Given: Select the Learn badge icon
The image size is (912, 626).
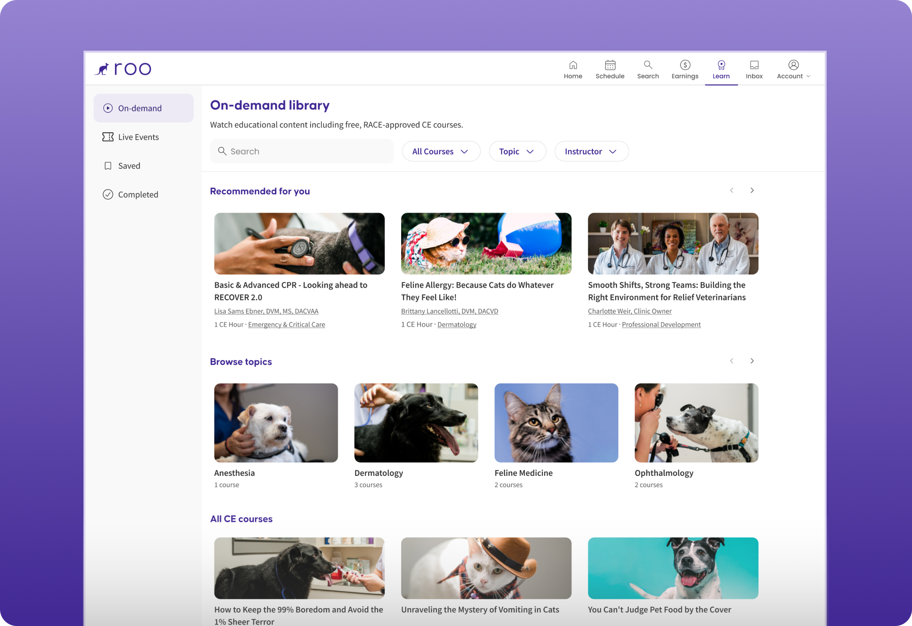Looking at the screenshot, I should point(721,65).
